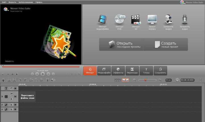This screenshot has height=122, width=205.
Task: Click Открыть Последние проекты button
Action: pos(121,45)
